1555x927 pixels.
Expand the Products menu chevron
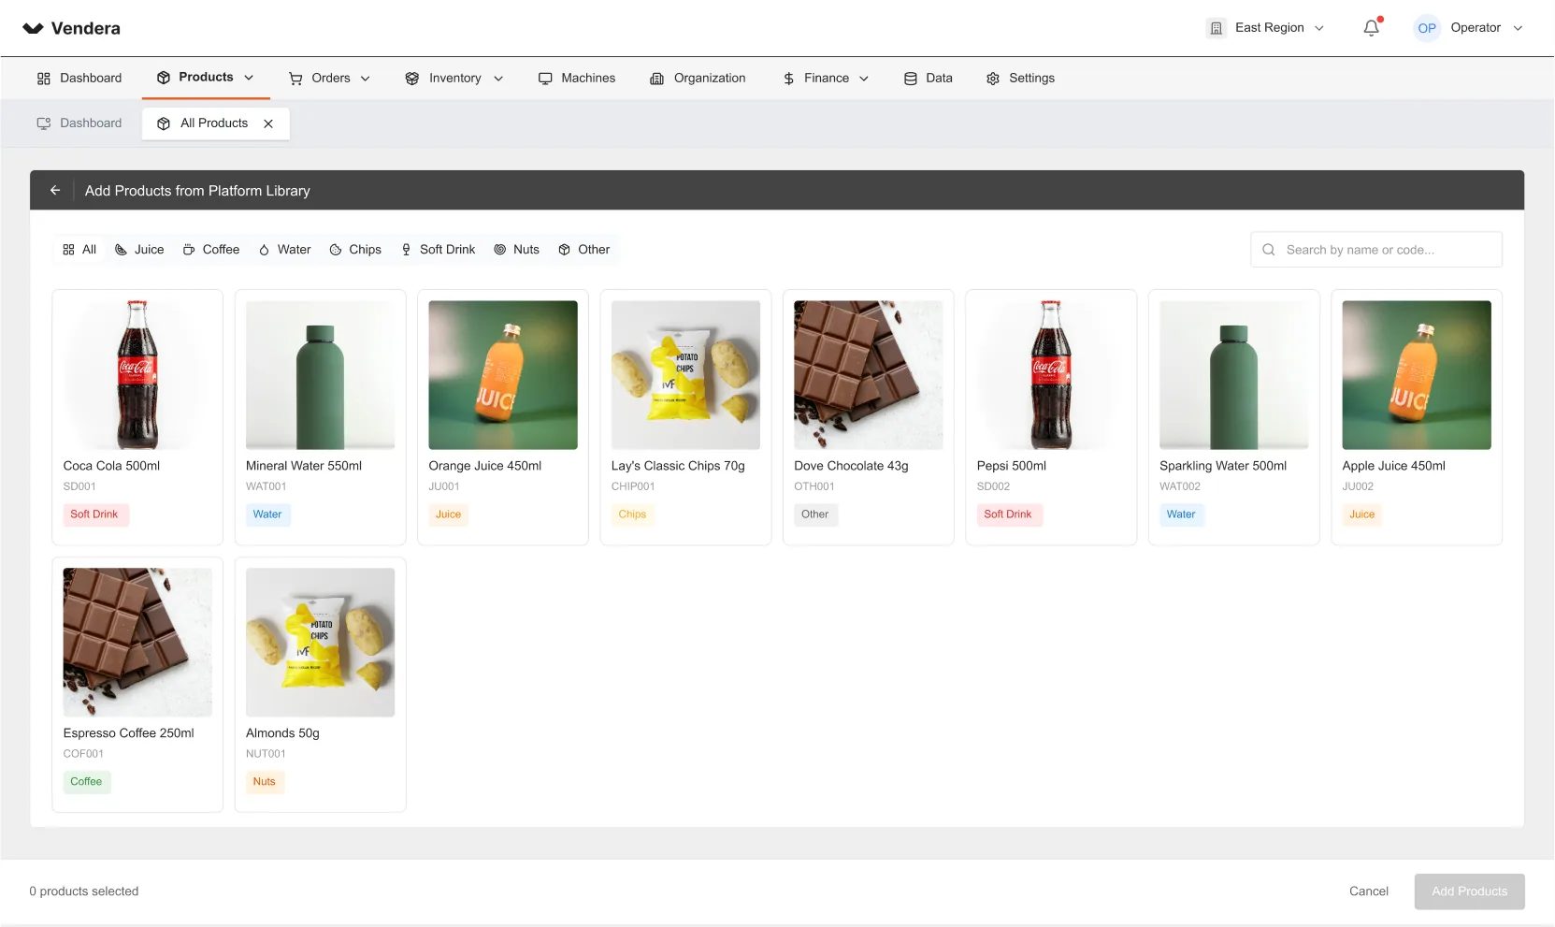pyautogui.click(x=249, y=78)
